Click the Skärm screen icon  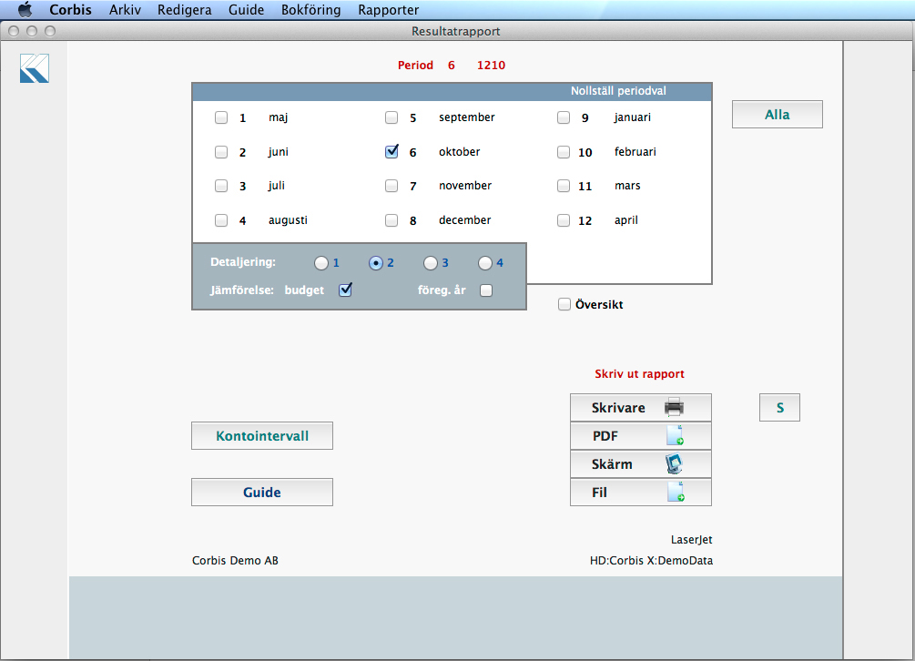coord(674,463)
